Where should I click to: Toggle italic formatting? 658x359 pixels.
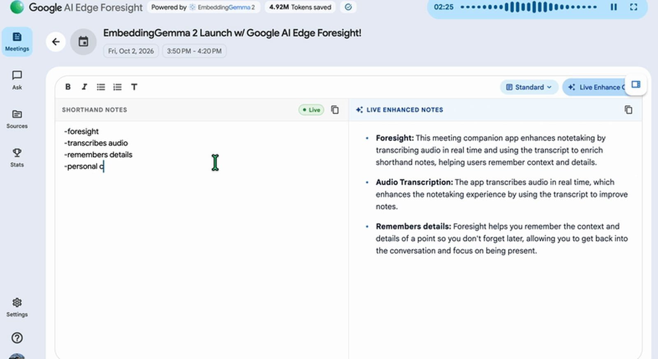click(x=84, y=87)
